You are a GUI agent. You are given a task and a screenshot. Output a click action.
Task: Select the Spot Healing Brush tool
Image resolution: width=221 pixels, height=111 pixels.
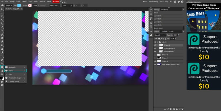point(2,31)
